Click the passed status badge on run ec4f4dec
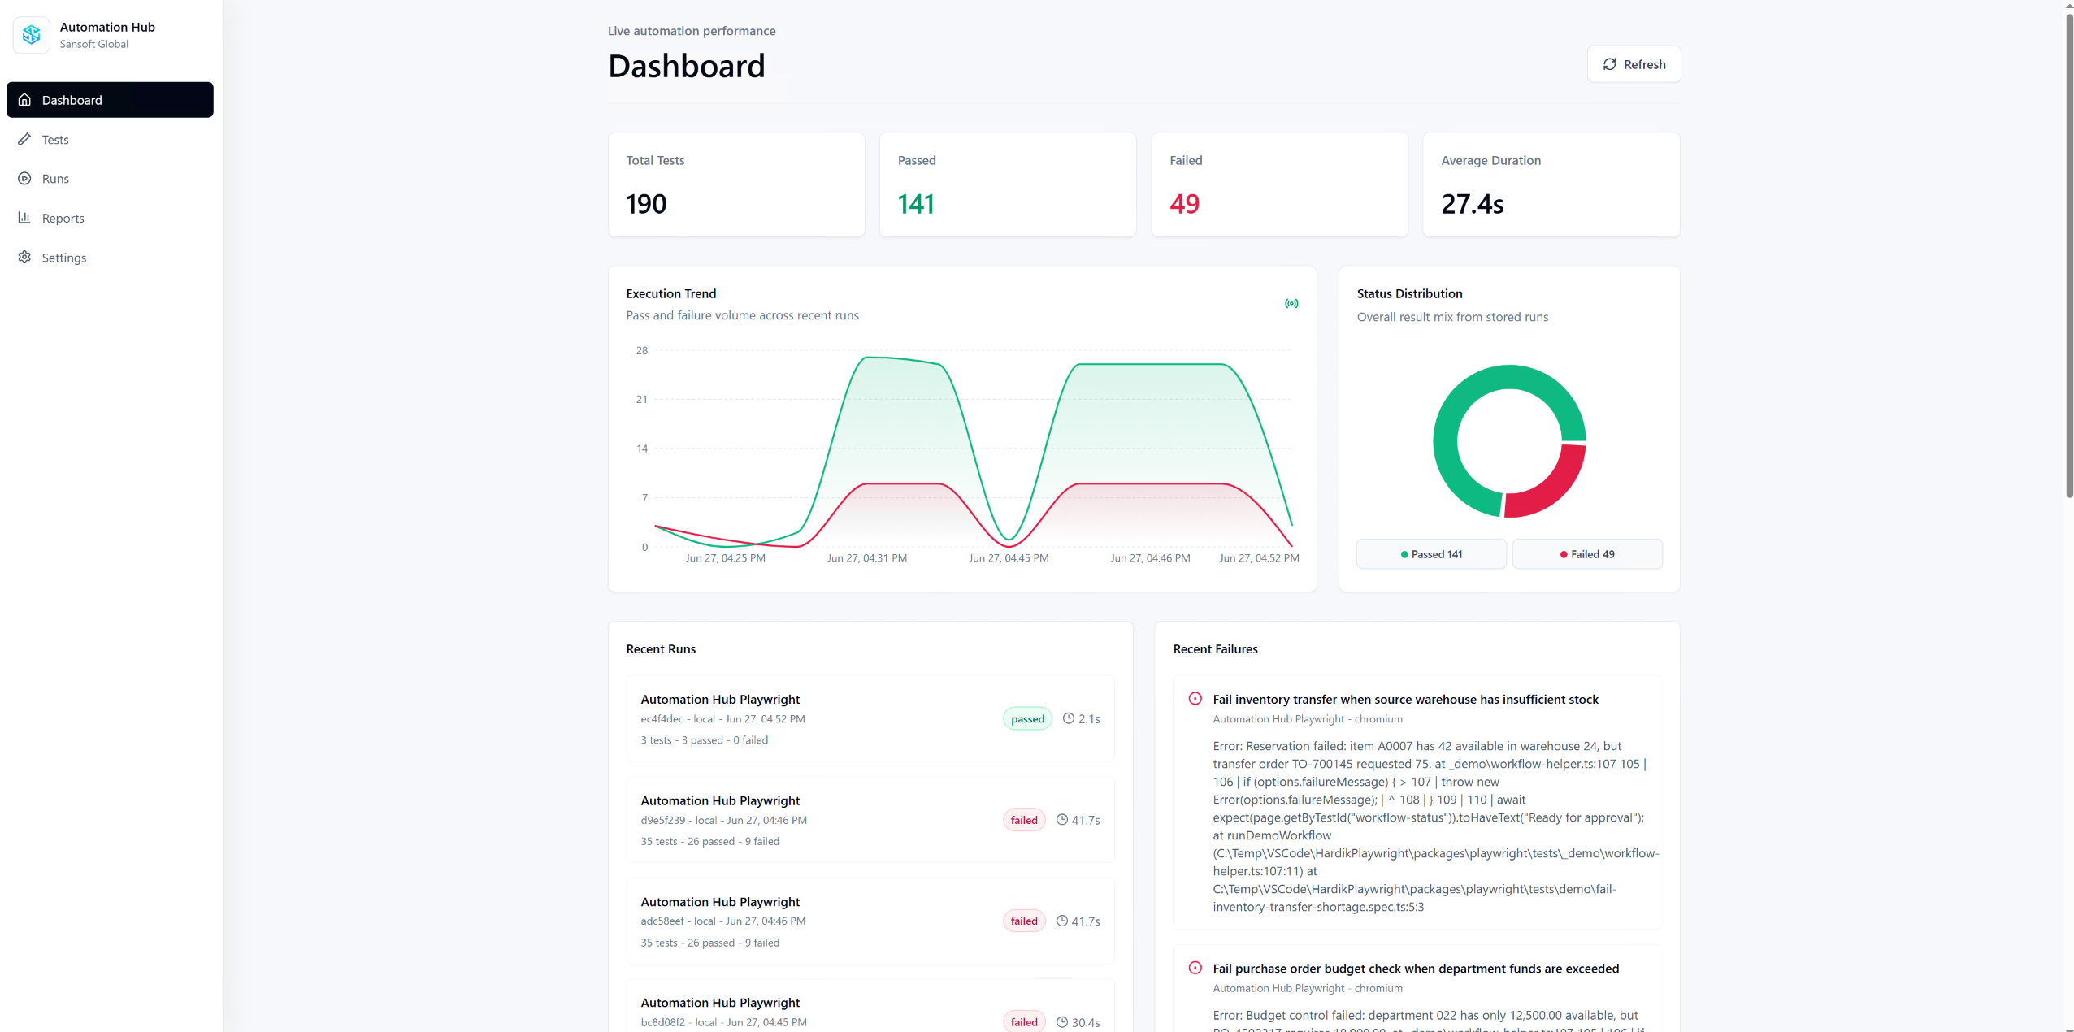 (1027, 719)
